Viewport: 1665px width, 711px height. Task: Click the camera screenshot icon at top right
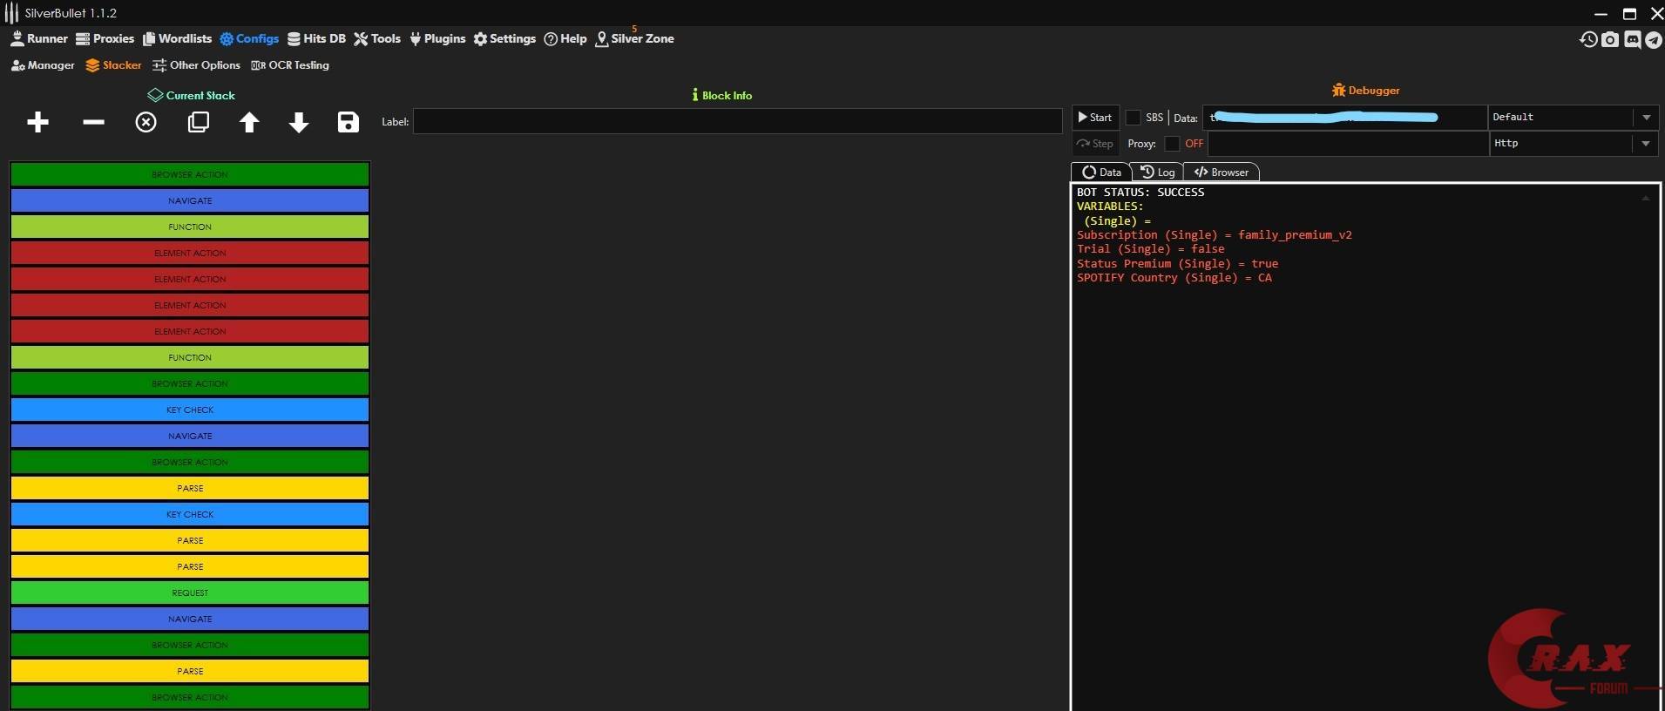point(1610,39)
